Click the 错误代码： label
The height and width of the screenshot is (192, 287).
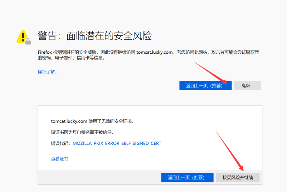point(60,143)
